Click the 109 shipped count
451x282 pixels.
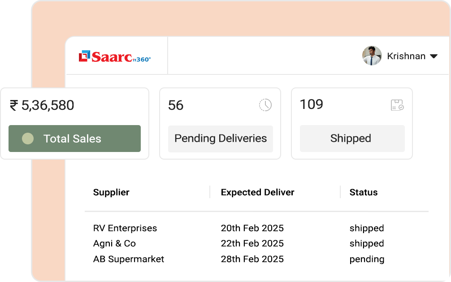pyautogui.click(x=312, y=104)
